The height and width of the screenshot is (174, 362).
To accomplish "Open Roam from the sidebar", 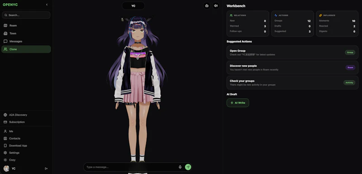I will (26, 26).
